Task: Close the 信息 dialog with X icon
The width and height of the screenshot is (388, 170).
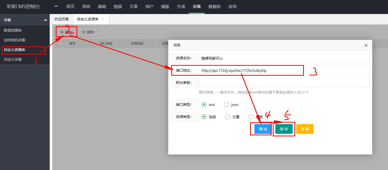Action: [366, 45]
